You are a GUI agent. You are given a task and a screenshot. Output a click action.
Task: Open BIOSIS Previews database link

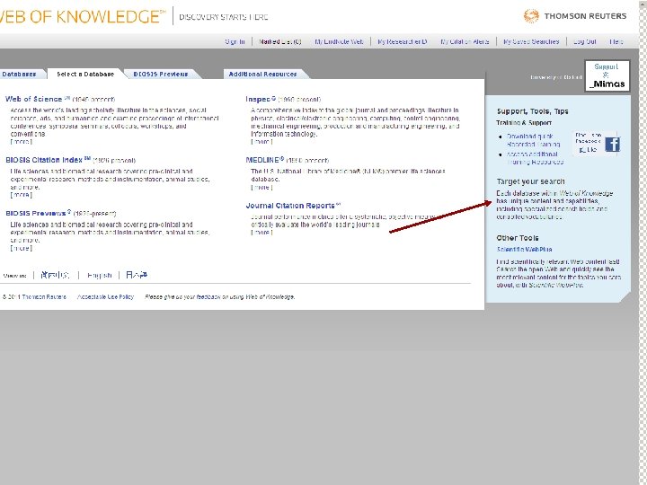35,213
